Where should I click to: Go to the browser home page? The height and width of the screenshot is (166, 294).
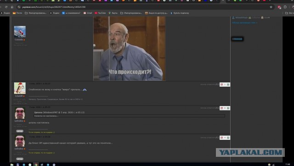(x=12, y=7)
